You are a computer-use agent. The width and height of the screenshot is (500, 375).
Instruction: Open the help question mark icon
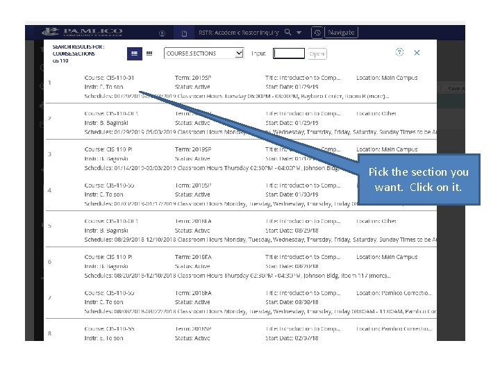pos(399,52)
